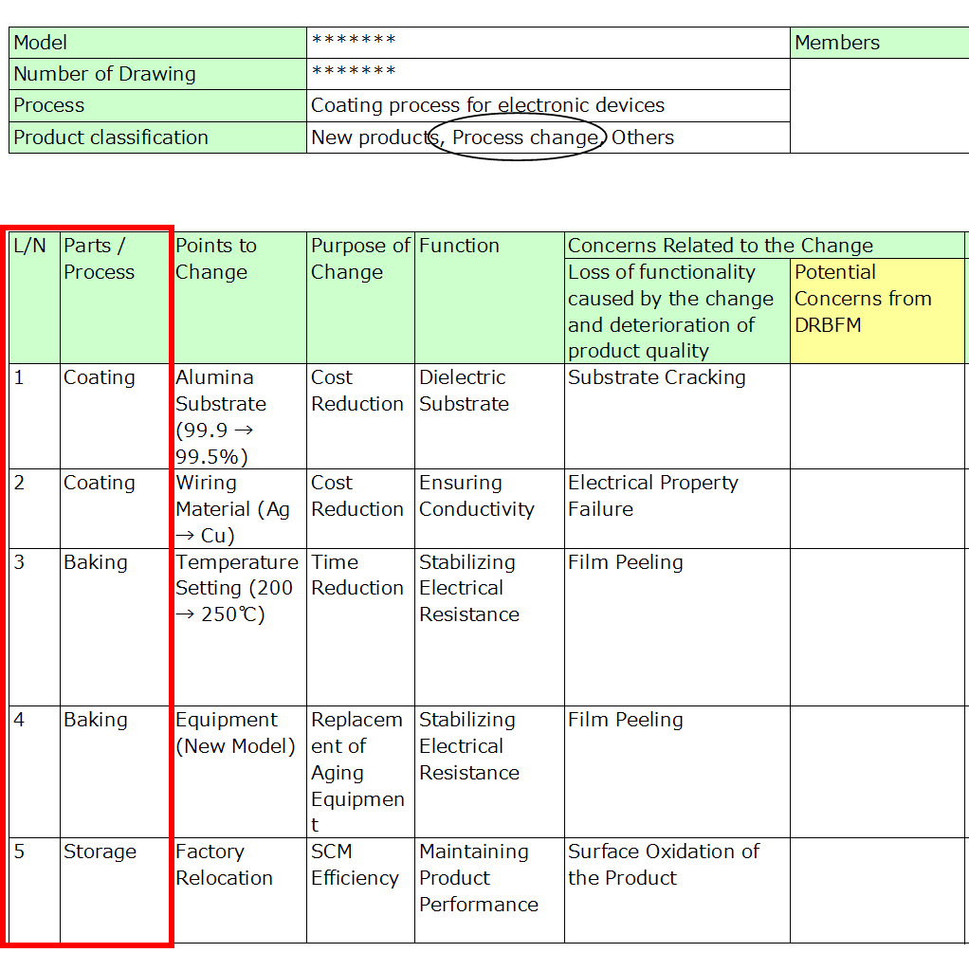The width and height of the screenshot is (969, 971).
Task: Select the 'Purpose of Change' column header
Action: point(360,298)
